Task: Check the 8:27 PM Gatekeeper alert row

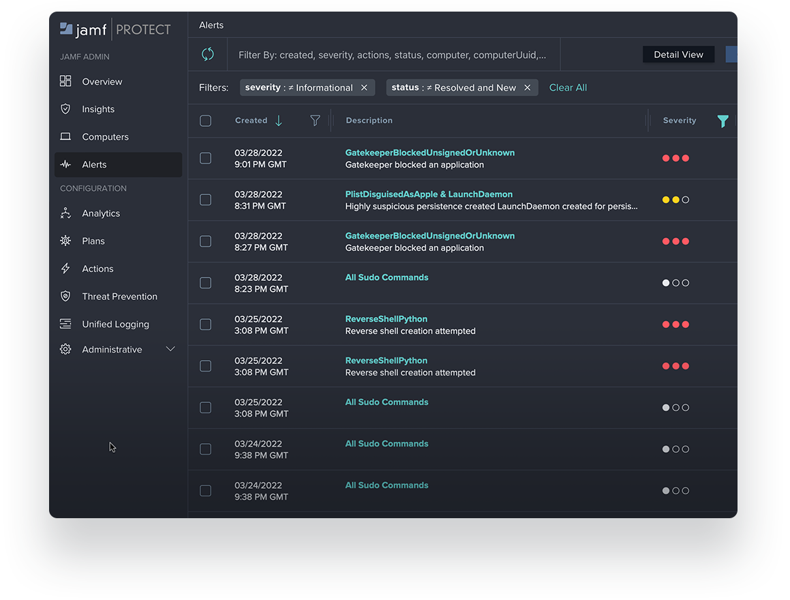Action: point(206,241)
